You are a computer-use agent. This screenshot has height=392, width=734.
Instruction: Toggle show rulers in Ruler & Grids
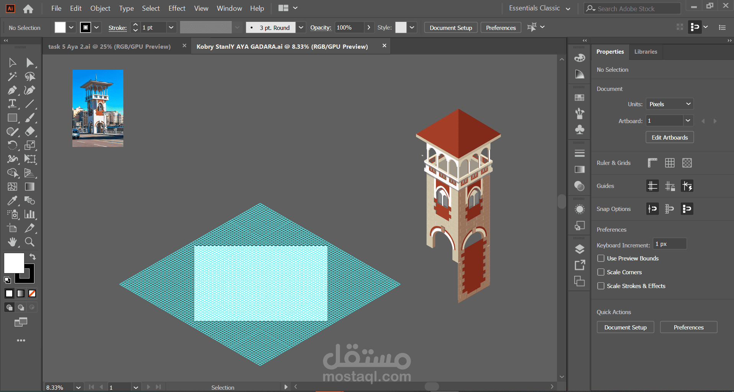[x=652, y=163]
